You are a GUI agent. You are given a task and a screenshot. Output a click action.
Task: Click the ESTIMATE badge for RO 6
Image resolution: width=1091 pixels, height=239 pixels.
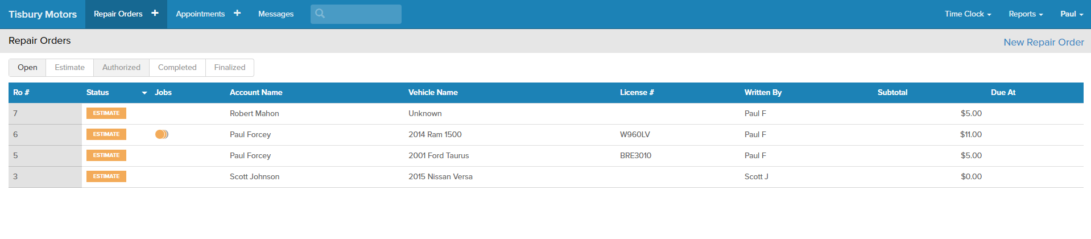click(x=106, y=134)
